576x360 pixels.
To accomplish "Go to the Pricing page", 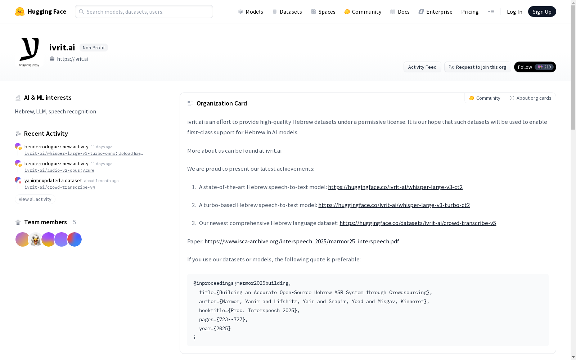I will pyautogui.click(x=470, y=12).
